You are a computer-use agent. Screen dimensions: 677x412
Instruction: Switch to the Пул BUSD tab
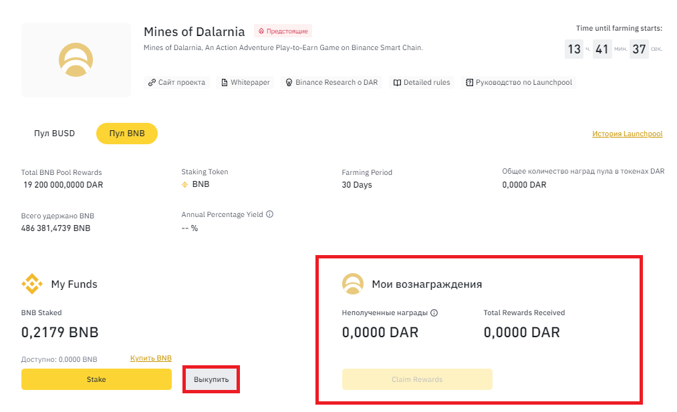pos(54,134)
